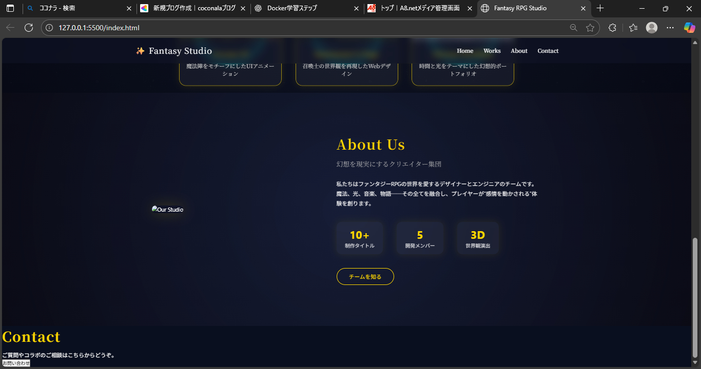
Task: Close the ココナラ検索 tab
Action: (129, 8)
